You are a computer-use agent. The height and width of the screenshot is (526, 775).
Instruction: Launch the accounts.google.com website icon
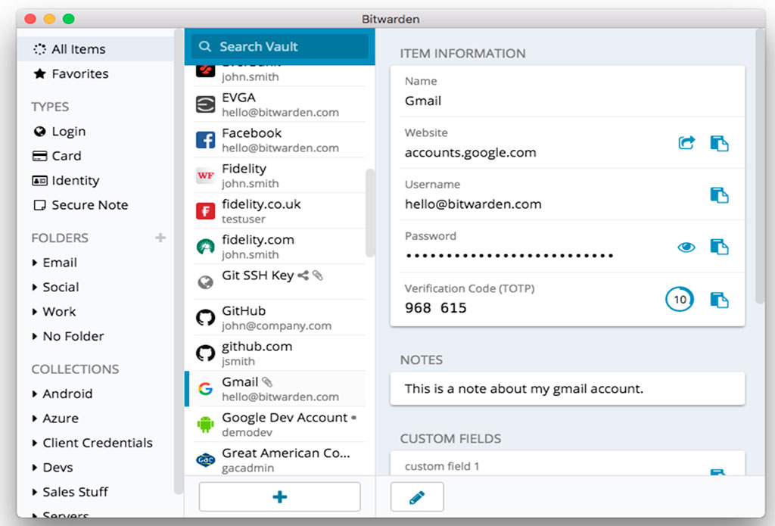pos(686,143)
